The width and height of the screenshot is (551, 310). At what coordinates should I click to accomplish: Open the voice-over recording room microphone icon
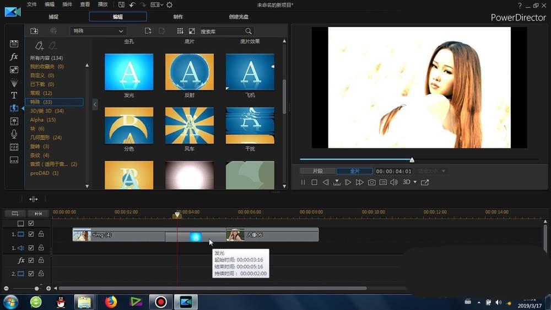(14, 134)
